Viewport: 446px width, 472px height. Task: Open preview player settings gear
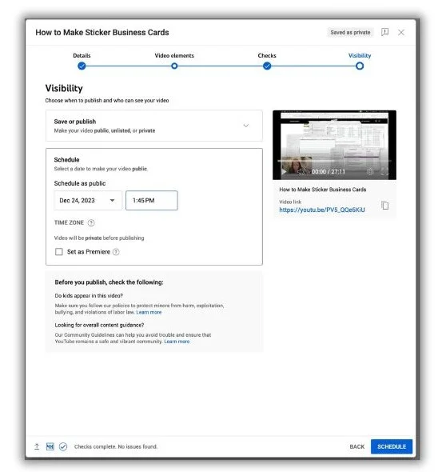click(370, 171)
